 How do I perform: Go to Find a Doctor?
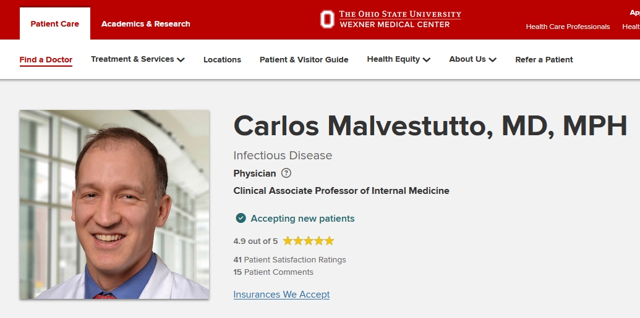tap(46, 60)
